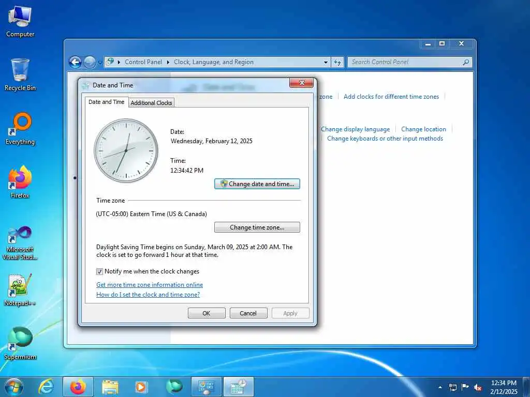Open the Windows Start menu orb
This screenshot has width=530, height=397.
point(14,387)
